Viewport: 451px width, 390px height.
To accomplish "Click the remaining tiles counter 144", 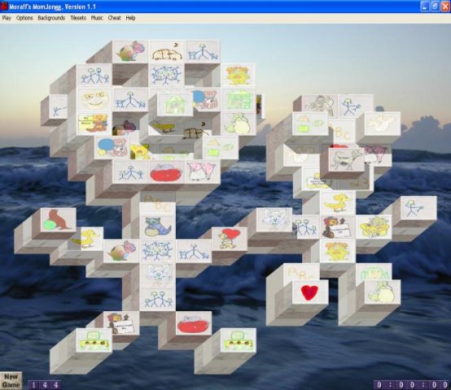I will [45, 385].
